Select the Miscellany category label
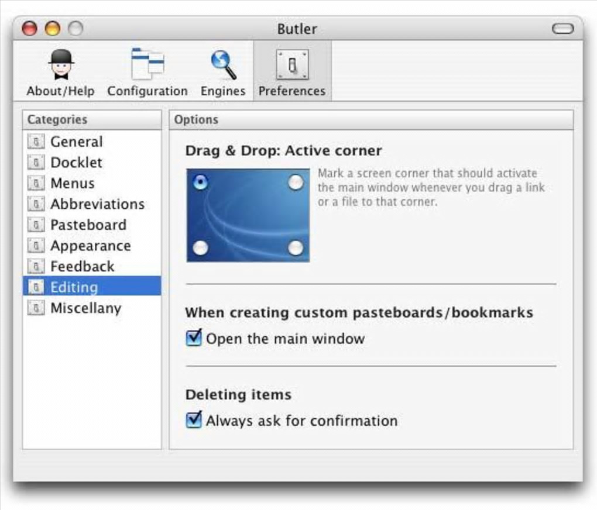The image size is (597, 510). (x=86, y=308)
